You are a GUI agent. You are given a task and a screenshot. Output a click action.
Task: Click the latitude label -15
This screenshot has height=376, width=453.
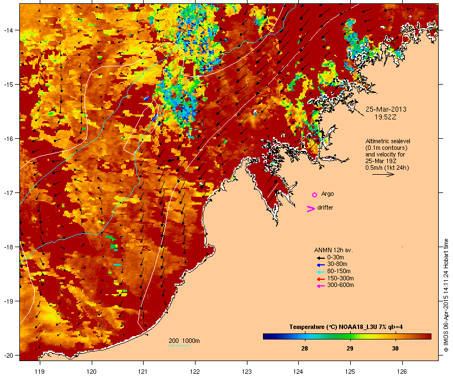(8, 85)
